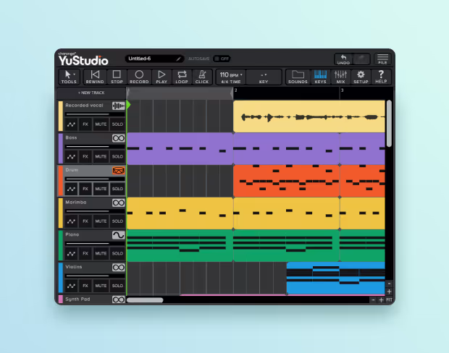449x353 pixels.
Task: Open FX for Bass track
Action: 85,156
